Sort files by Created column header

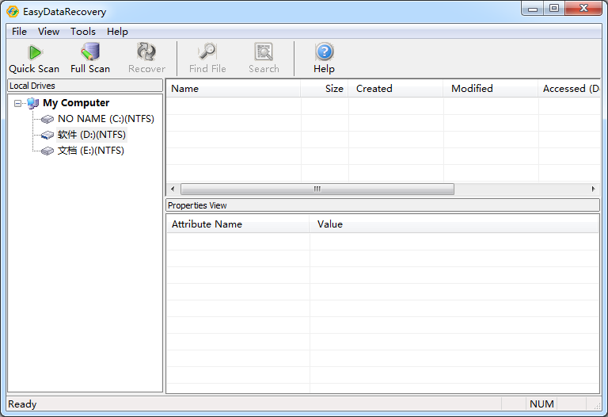[396, 89]
